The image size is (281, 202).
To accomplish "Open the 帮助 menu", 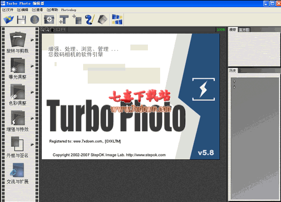I will [x=53, y=10].
